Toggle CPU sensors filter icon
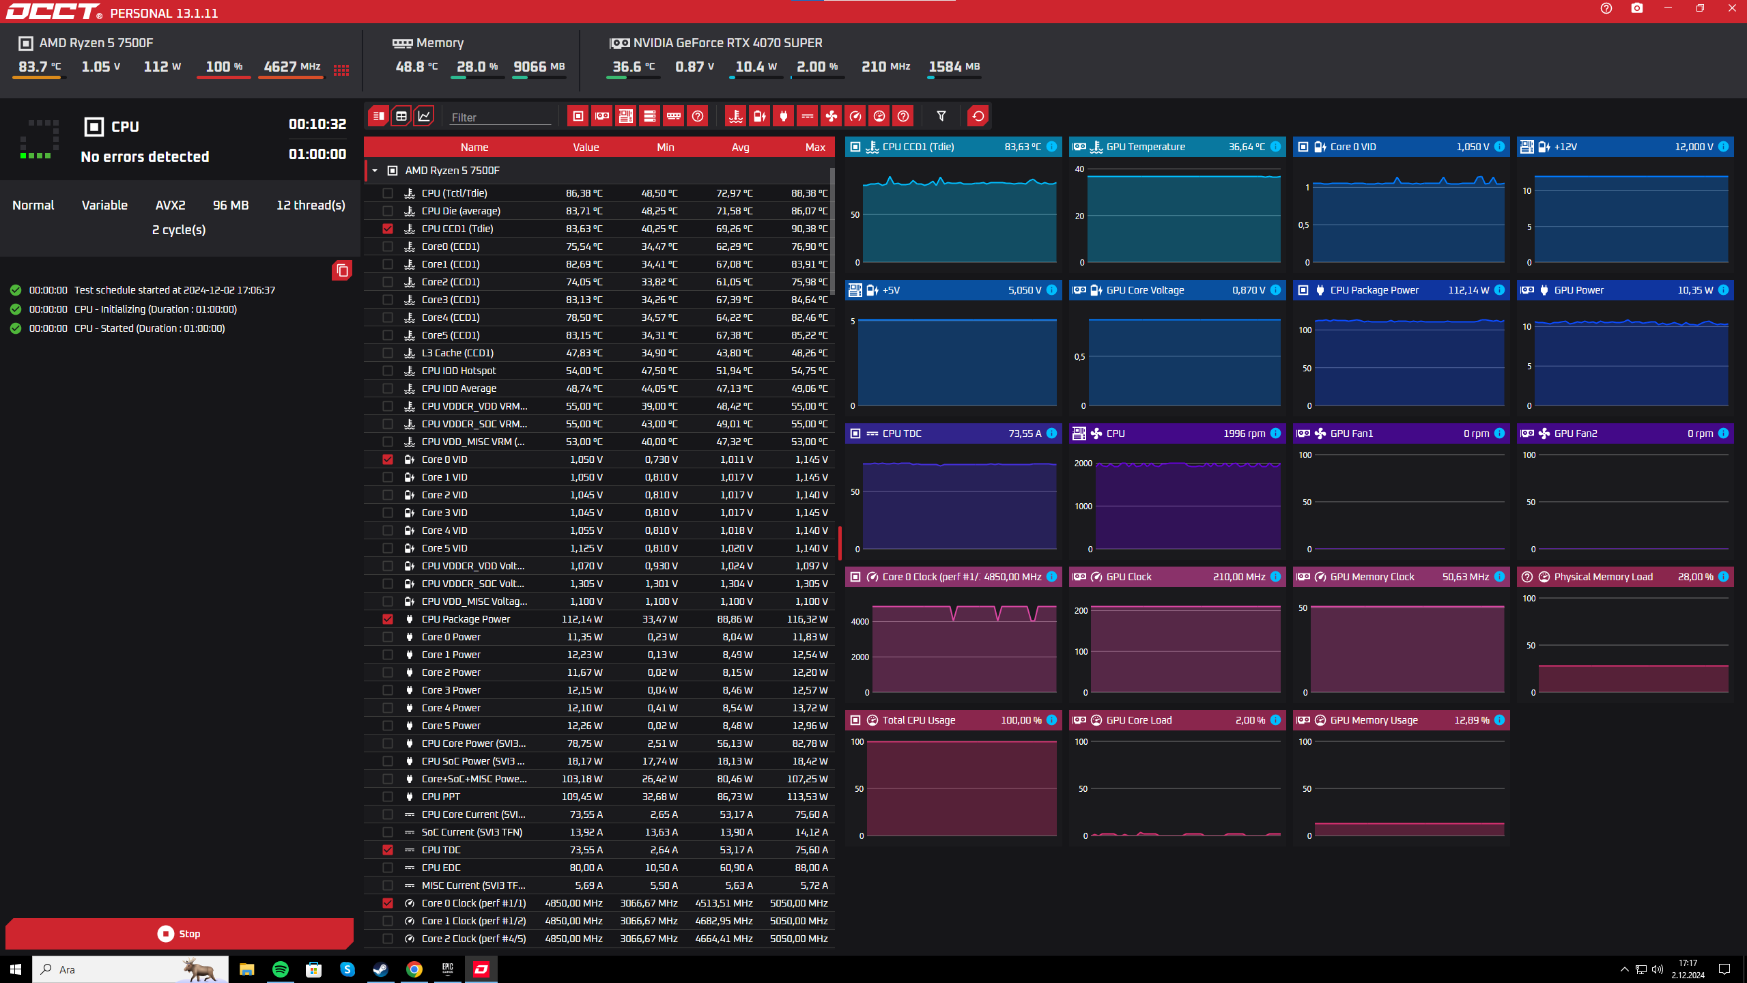Screen dimensions: 1747x983 (x=578, y=116)
